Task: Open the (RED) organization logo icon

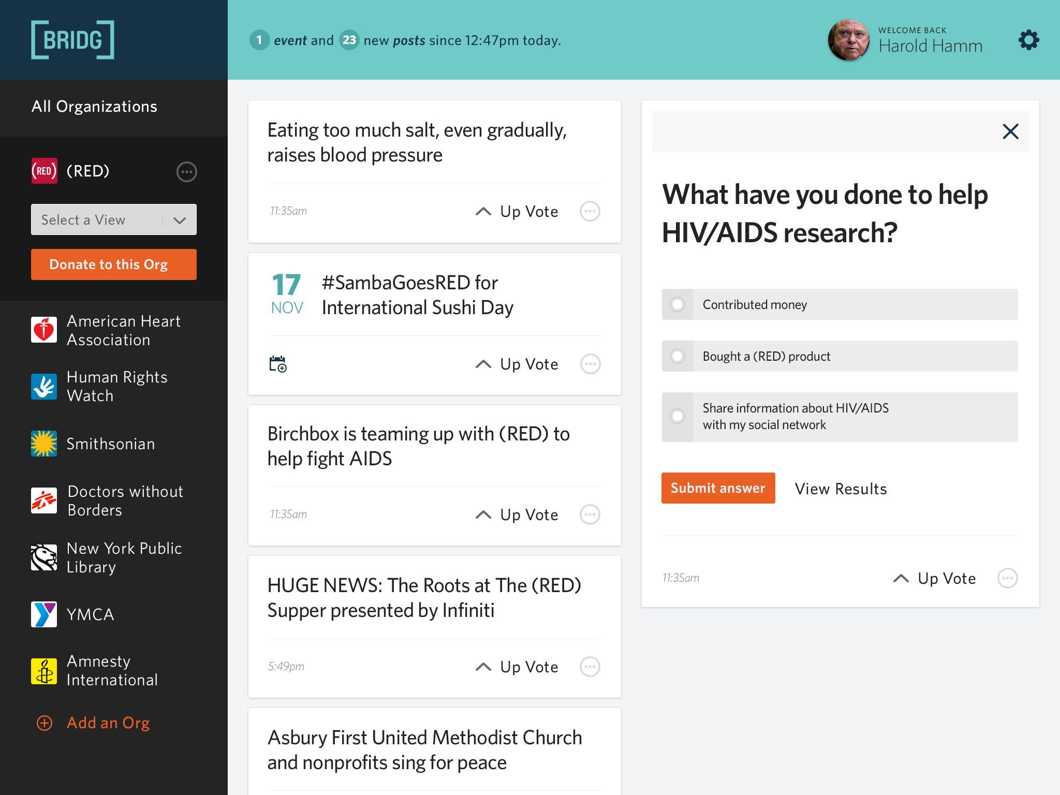Action: (44, 171)
